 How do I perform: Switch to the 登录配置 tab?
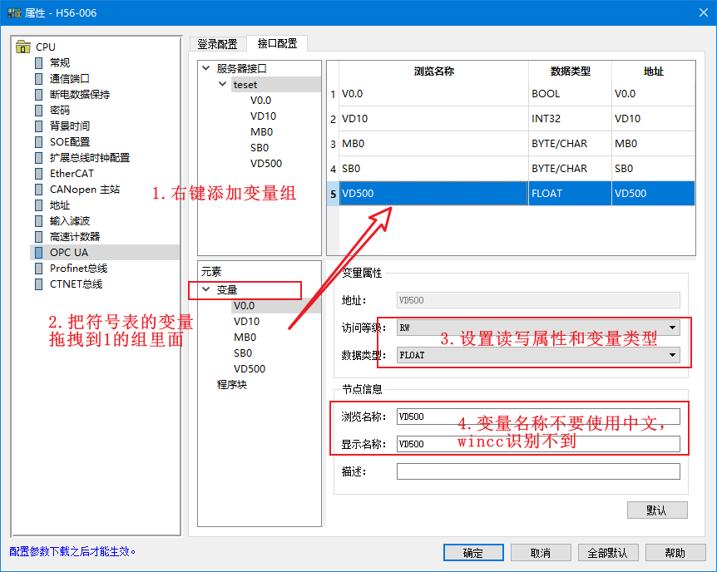point(218,44)
